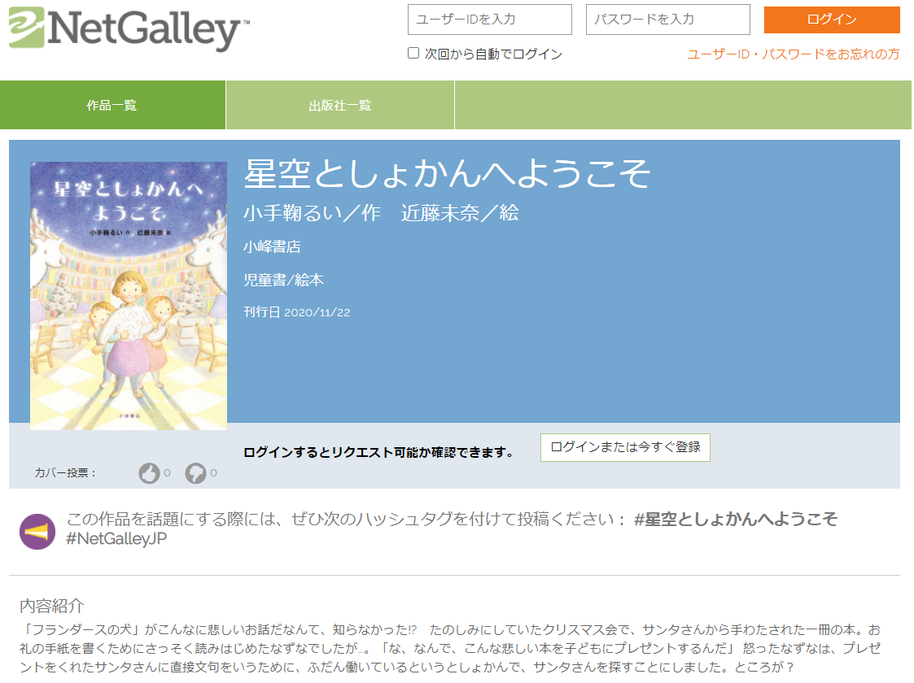Open the publisher 小峰書店 link
Viewport: 914px width, 683px height.
(x=272, y=247)
